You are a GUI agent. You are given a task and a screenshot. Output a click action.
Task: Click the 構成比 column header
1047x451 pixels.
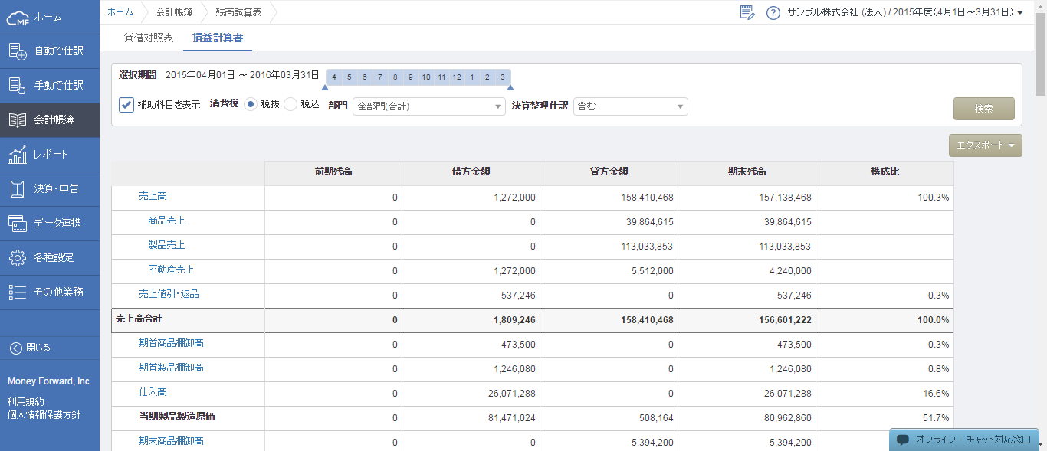click(885, 172)
